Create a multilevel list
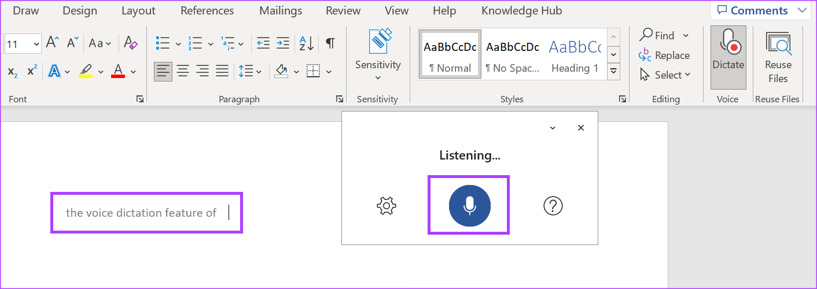 (227, 43)
